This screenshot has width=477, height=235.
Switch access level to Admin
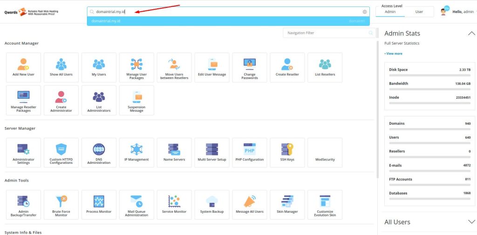click(390, 12)
